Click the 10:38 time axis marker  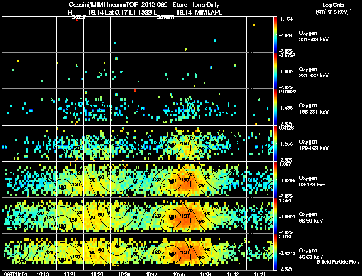[x=124, y=274]
